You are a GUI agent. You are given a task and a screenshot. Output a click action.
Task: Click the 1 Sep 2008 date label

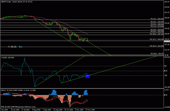click(47, 110)
